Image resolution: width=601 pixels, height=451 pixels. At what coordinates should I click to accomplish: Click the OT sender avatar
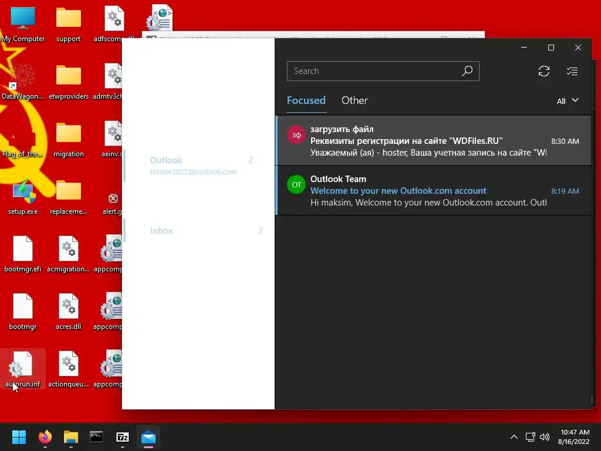pos(296,184)
